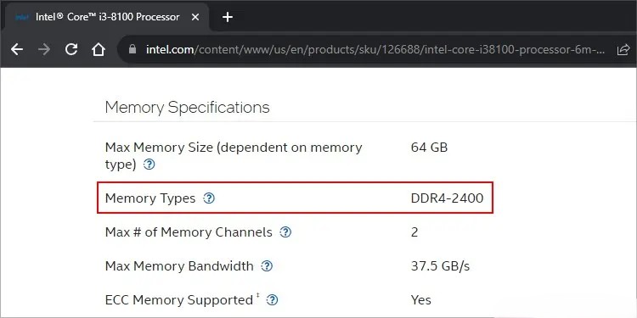Click the Intel favicon on the tab
The height and width of the screenshot is (318, 637).
point(21,18)
